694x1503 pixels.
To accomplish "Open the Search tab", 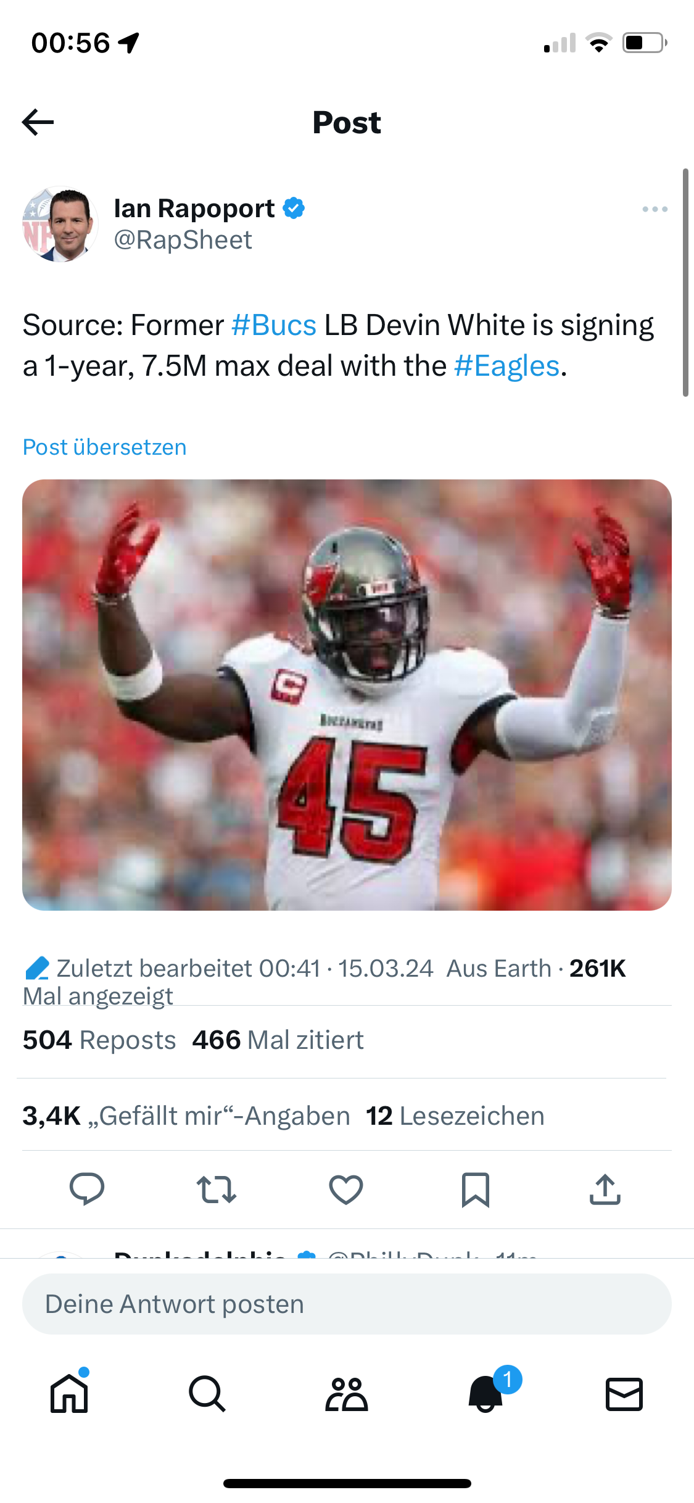I will point(207,1393).
